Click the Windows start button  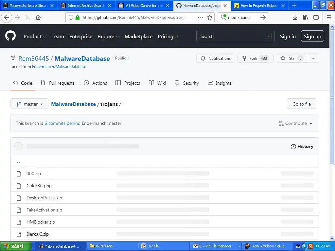point(15,246)
